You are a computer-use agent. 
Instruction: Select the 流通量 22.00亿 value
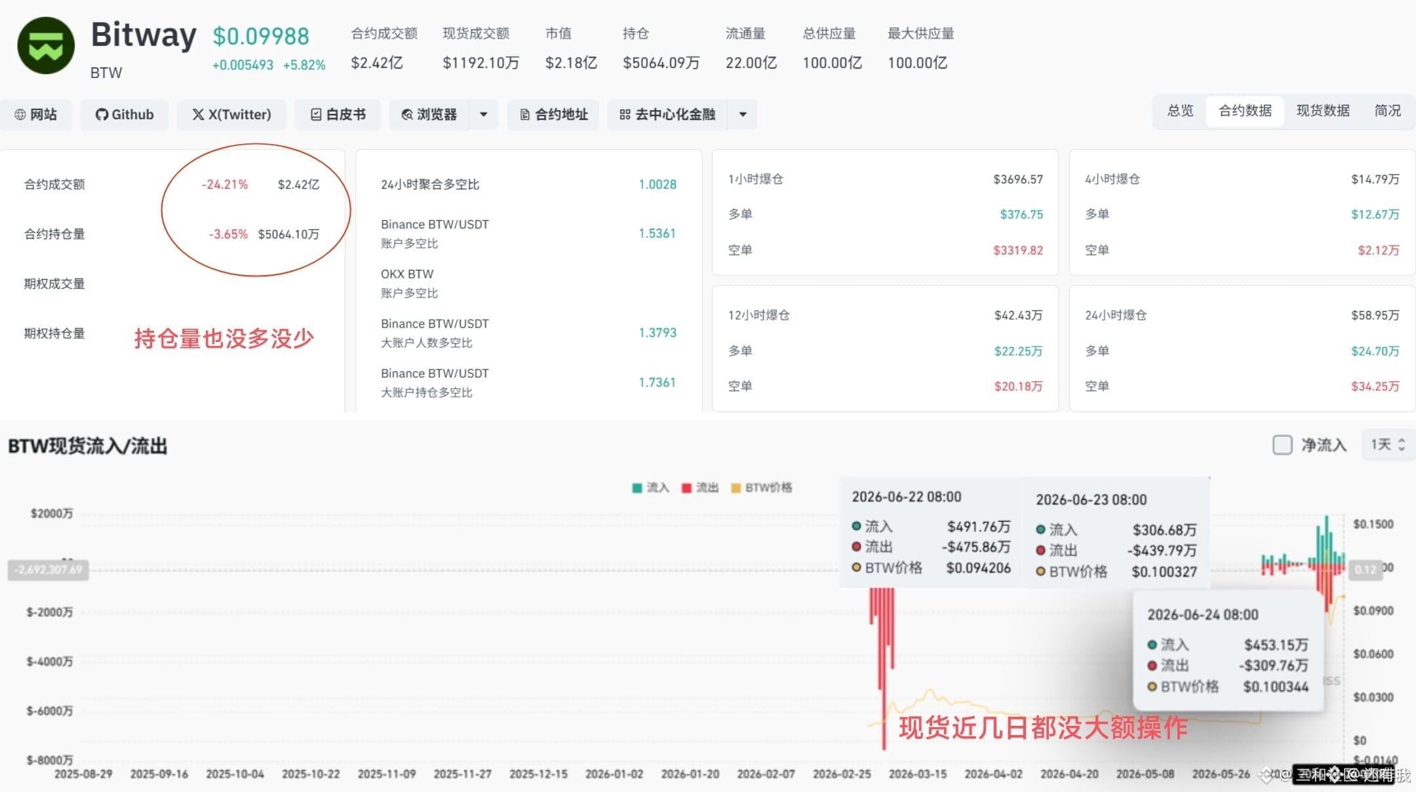[x=751, y=63]
